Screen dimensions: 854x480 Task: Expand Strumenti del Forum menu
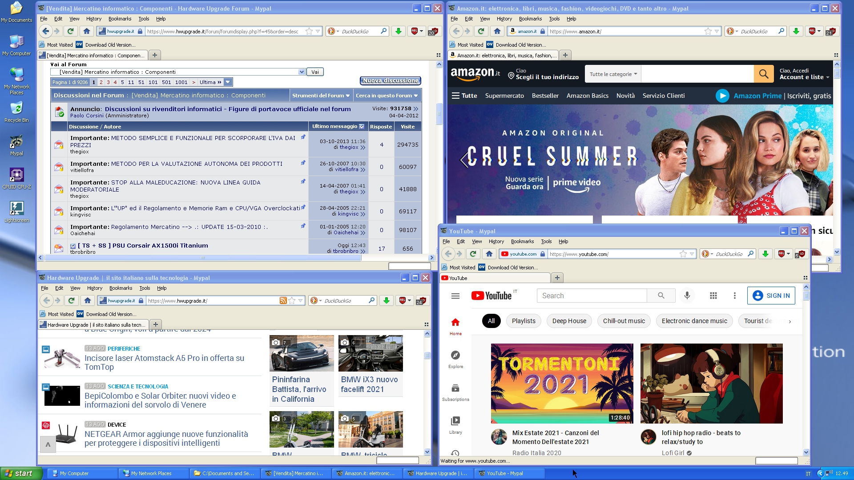320,96
